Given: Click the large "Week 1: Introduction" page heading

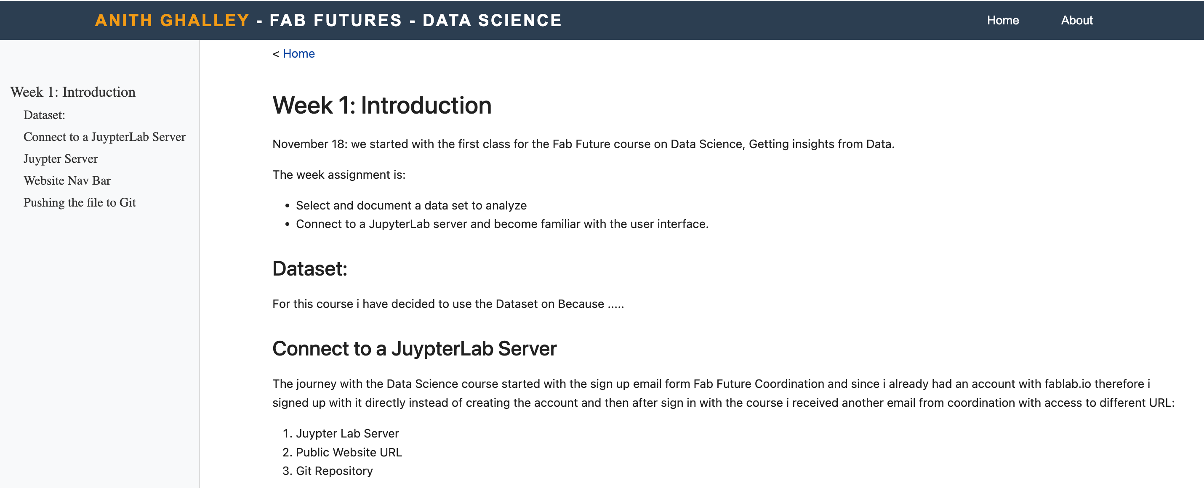Looking at the screenshot, I should 381,105.
